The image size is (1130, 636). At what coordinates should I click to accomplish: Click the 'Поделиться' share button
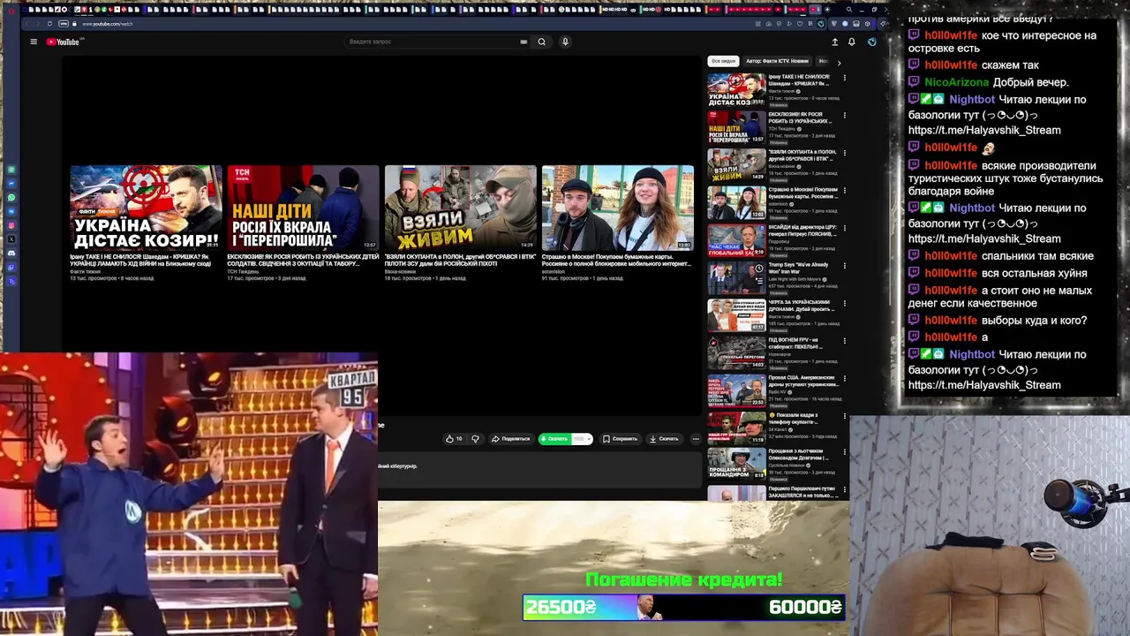click(511, 439)
